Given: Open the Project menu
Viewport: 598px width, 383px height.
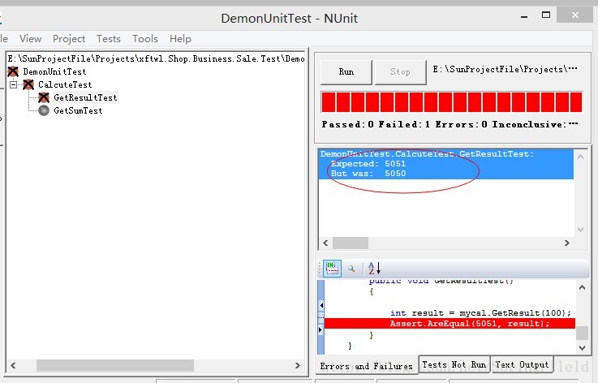Looking at the screenshot, I should pos(69,38).
